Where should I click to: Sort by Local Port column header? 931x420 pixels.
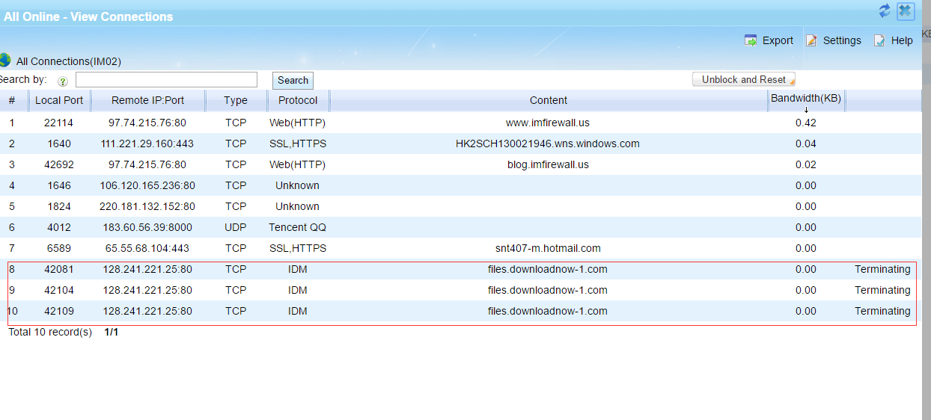pos(59,100)
